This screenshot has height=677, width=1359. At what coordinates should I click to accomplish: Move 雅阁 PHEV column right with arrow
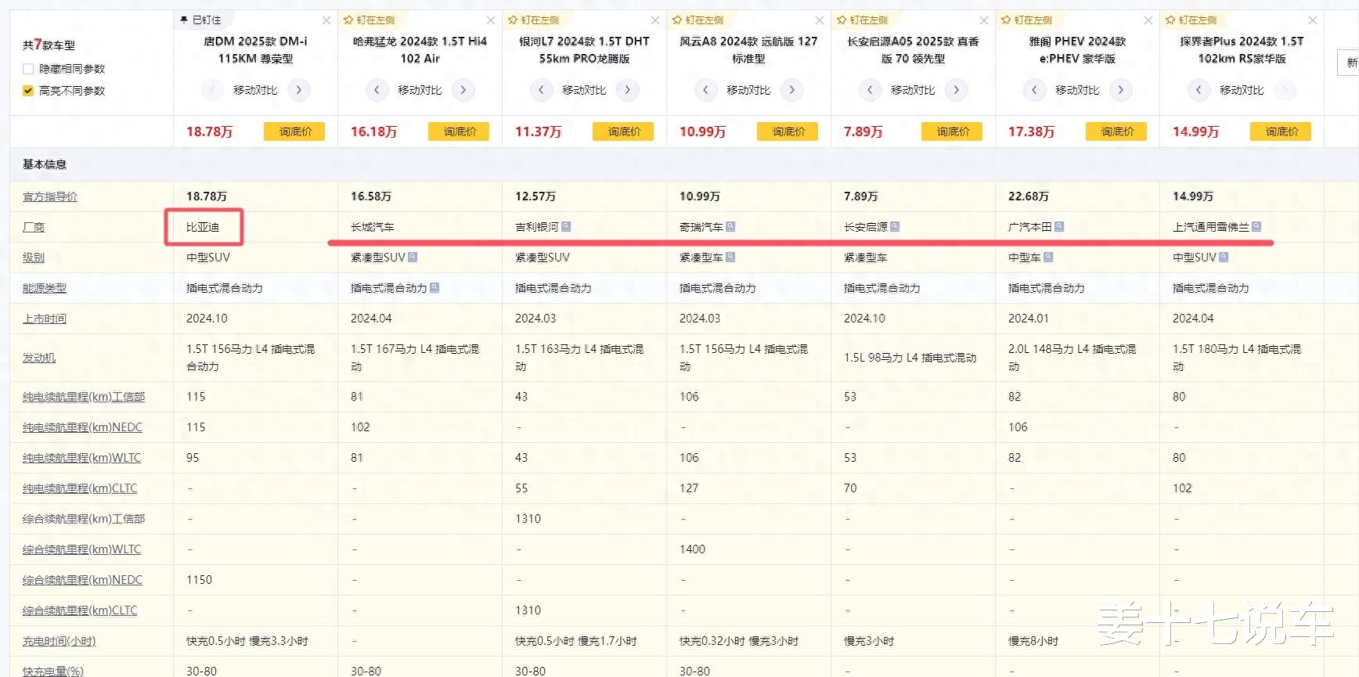pos(1120,90)
